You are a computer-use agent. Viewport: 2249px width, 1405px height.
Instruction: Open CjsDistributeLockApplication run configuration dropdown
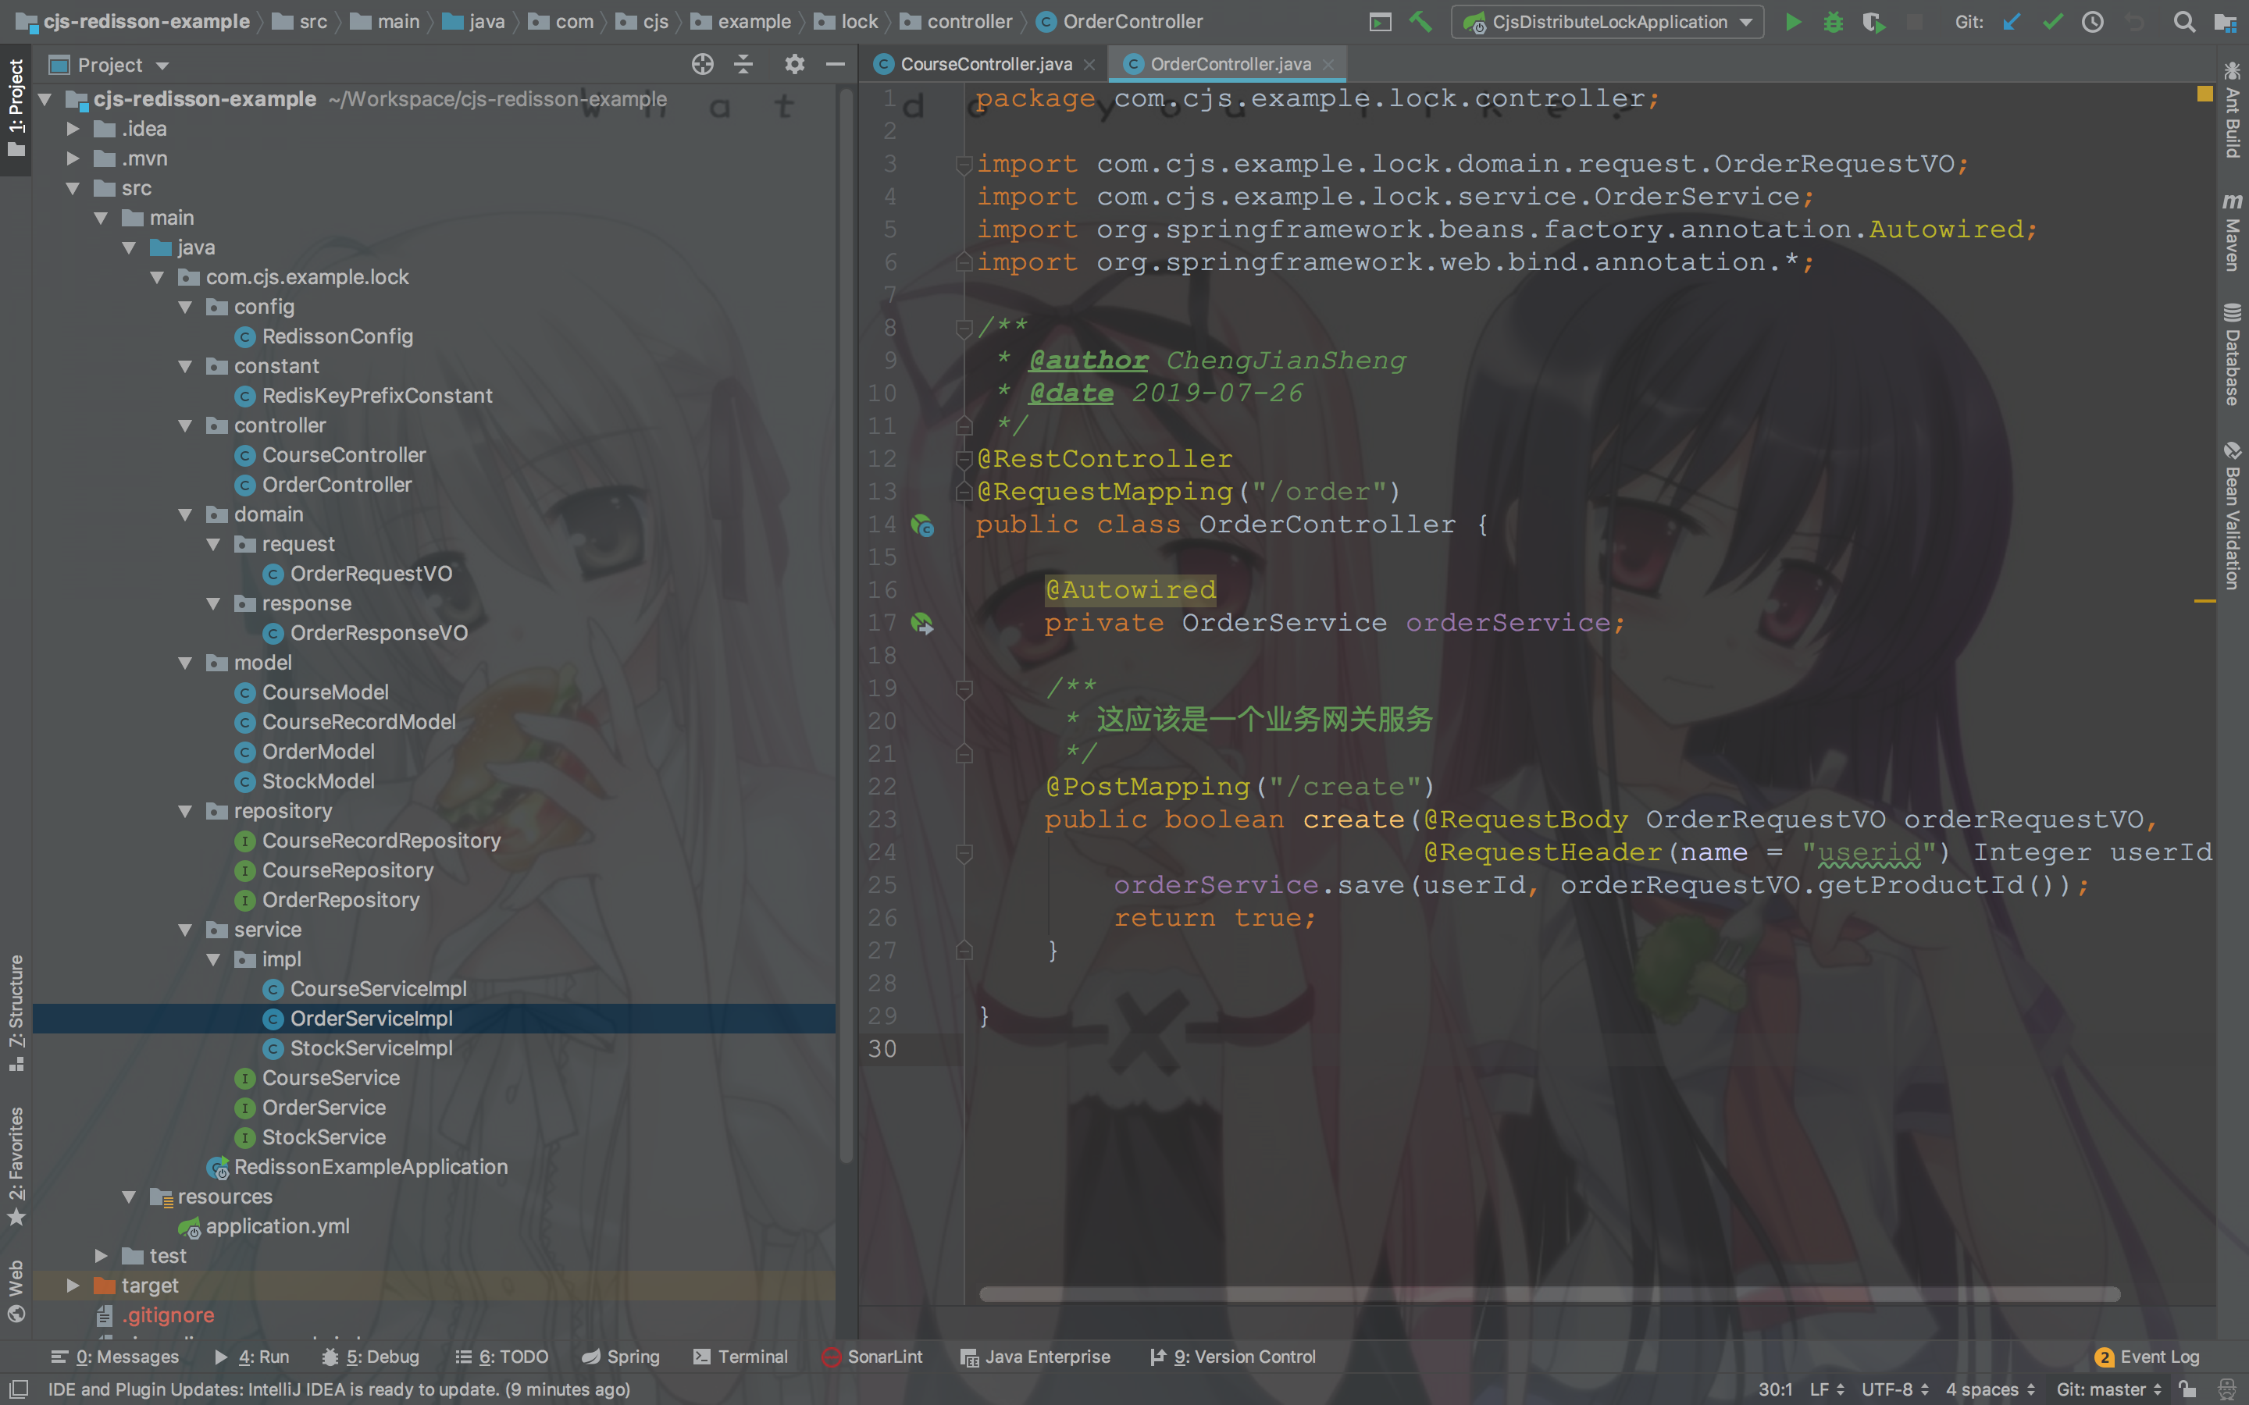coord(1608,23)
